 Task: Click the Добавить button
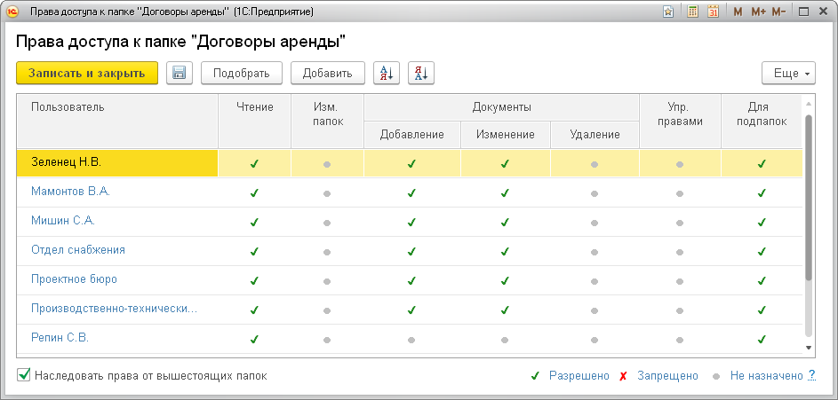[x=328, y=73]
